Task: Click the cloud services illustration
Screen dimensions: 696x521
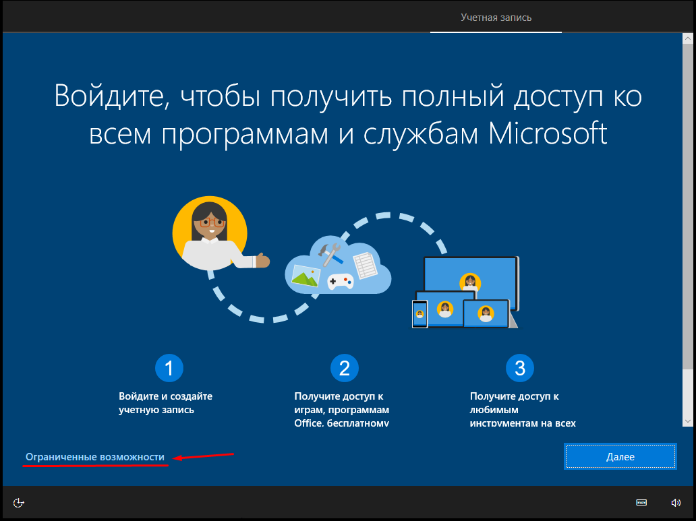Action: [338, 266]
